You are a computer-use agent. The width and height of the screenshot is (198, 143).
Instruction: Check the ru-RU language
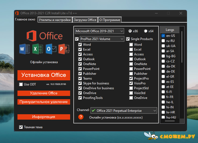click(x=163, y=41)
